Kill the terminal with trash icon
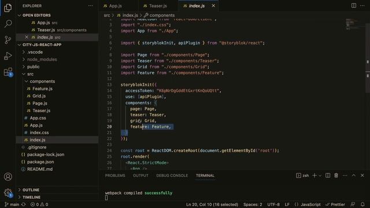Viewport: 370px width, 208px height. point(336,176)
